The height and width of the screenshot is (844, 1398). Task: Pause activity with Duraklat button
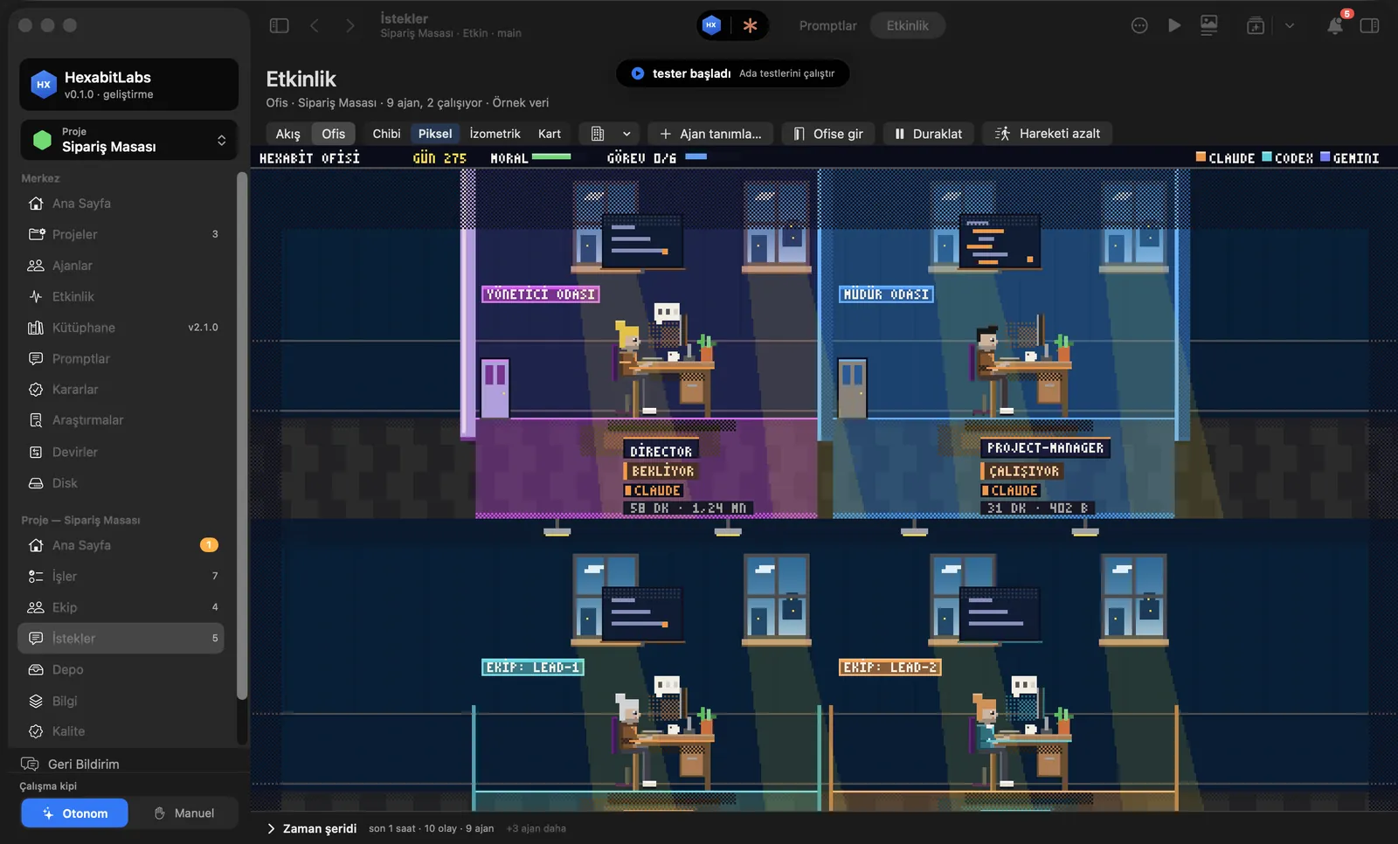pyautogui.click(x=928, y=134)
